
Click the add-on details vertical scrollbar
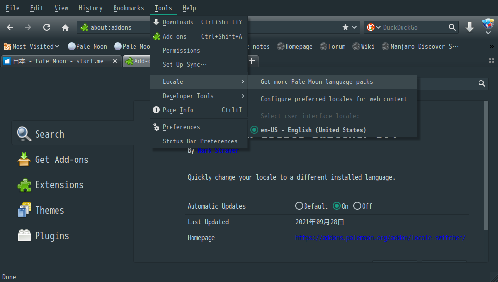(486, 165)
